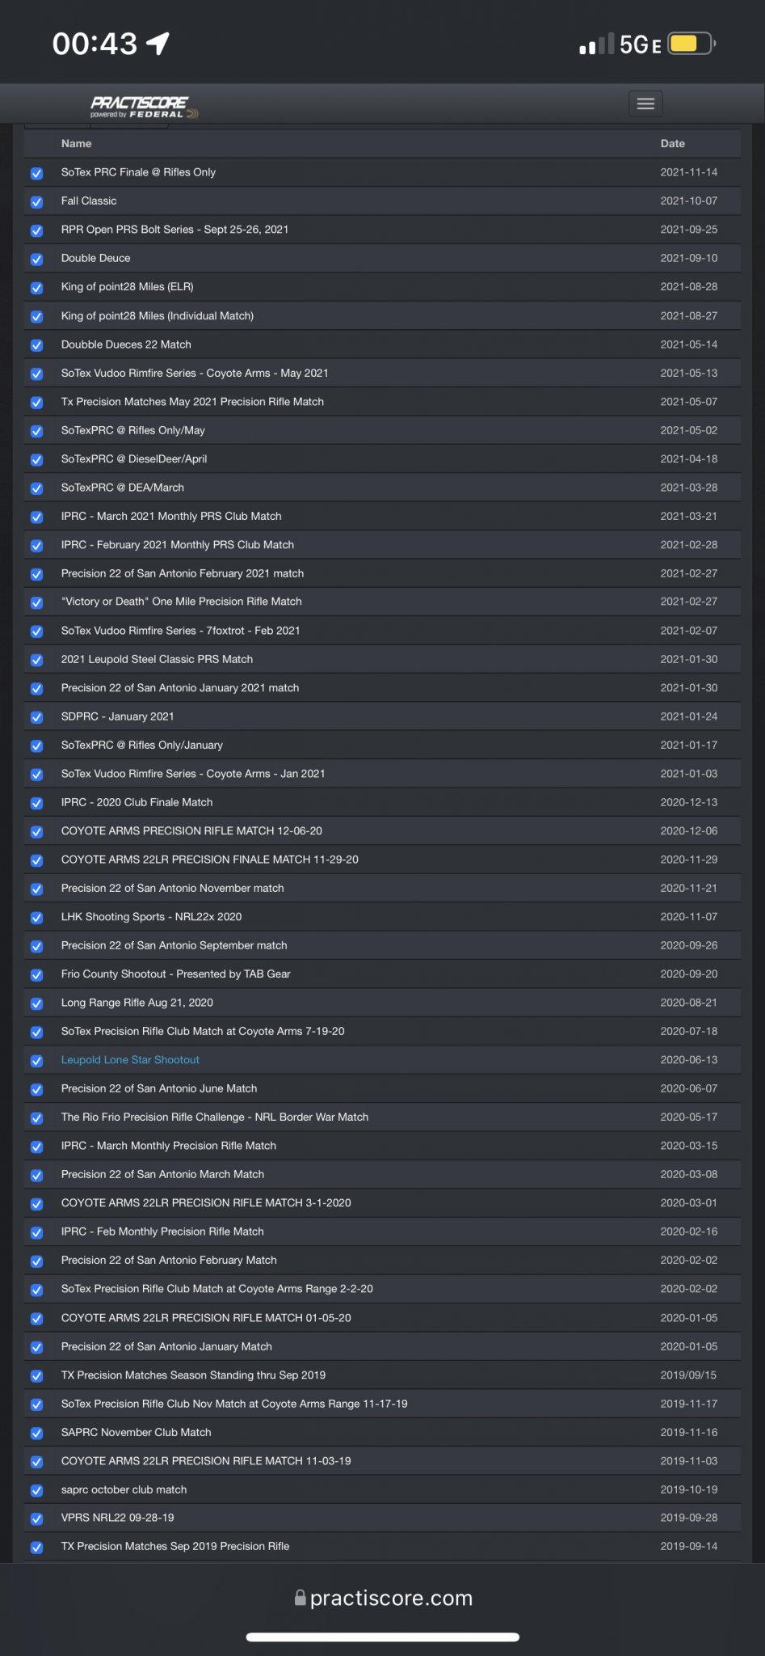Sort by the Name column header
The width and height of the screenshot is (765, 1656).
76,143
